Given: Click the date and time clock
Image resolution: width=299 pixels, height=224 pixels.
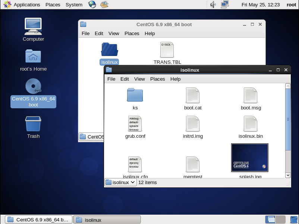Looking at the screenshot, I should 261,4.
